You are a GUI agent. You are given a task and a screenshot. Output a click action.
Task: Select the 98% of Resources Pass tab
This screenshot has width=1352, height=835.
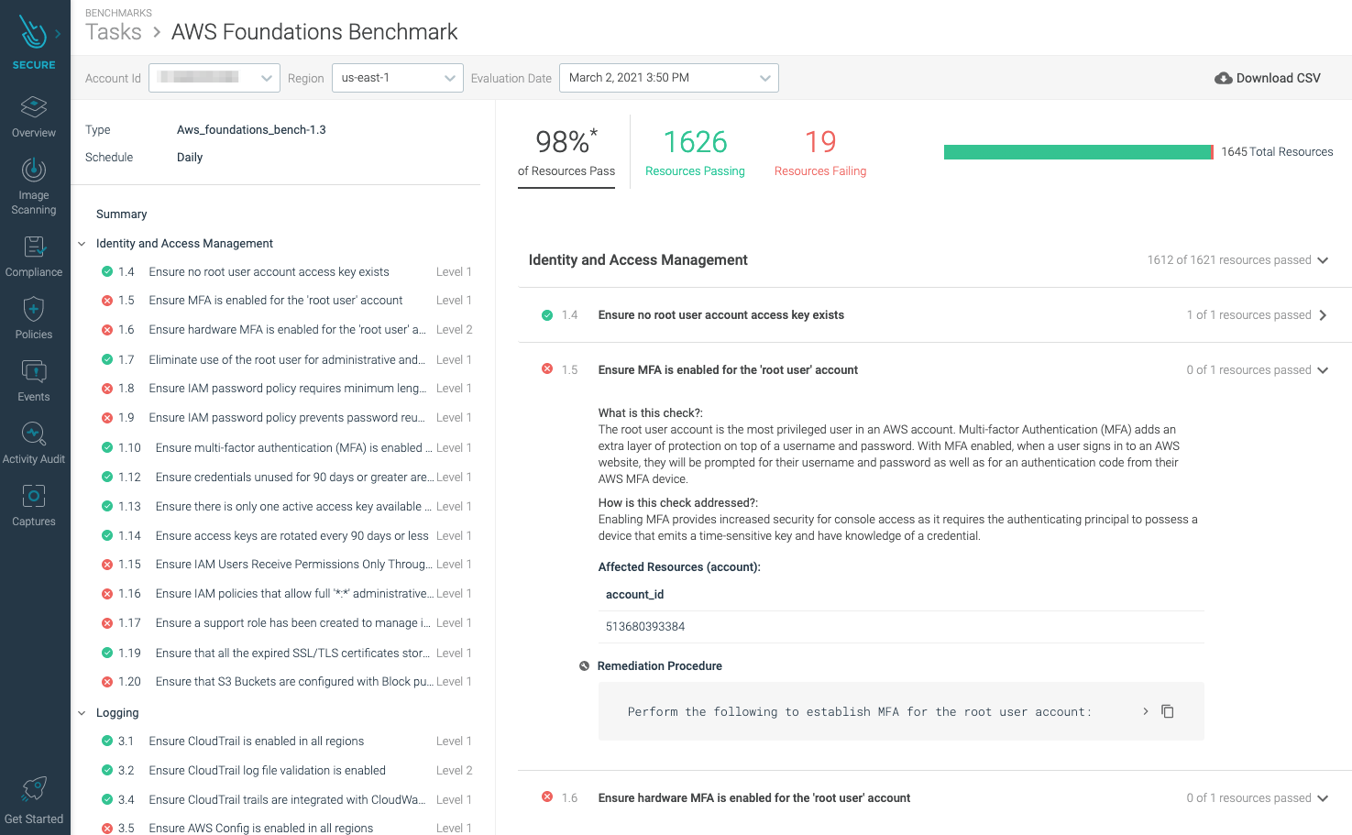[566, 151]
